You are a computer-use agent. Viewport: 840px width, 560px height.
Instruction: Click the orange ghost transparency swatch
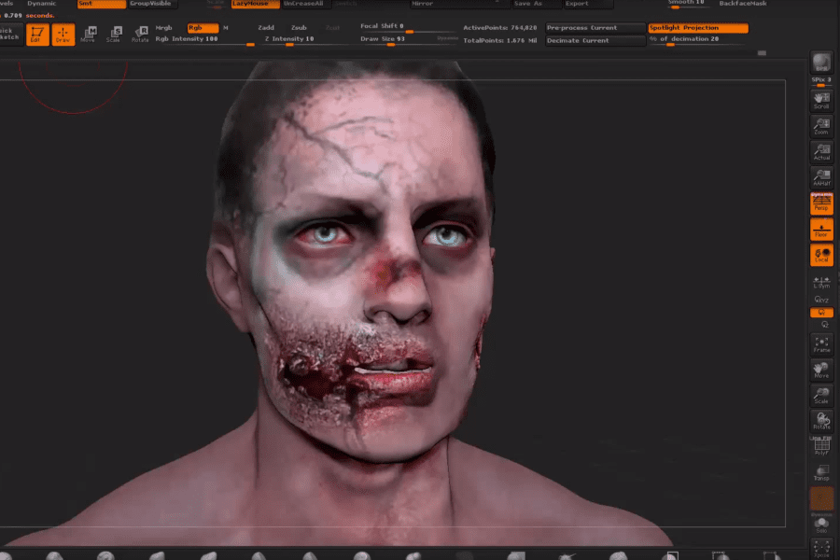click(x=821, y=499)
